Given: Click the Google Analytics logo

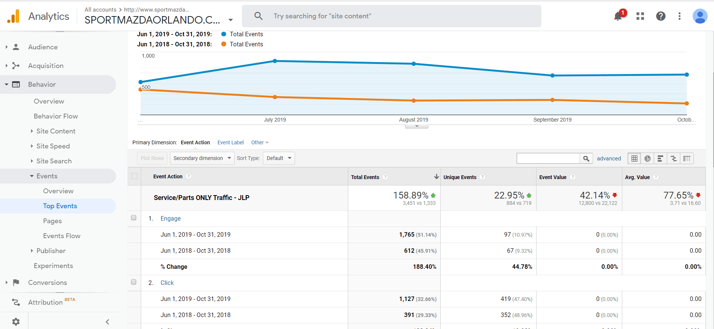Looking at the screenshot, I should coord(13,16).
